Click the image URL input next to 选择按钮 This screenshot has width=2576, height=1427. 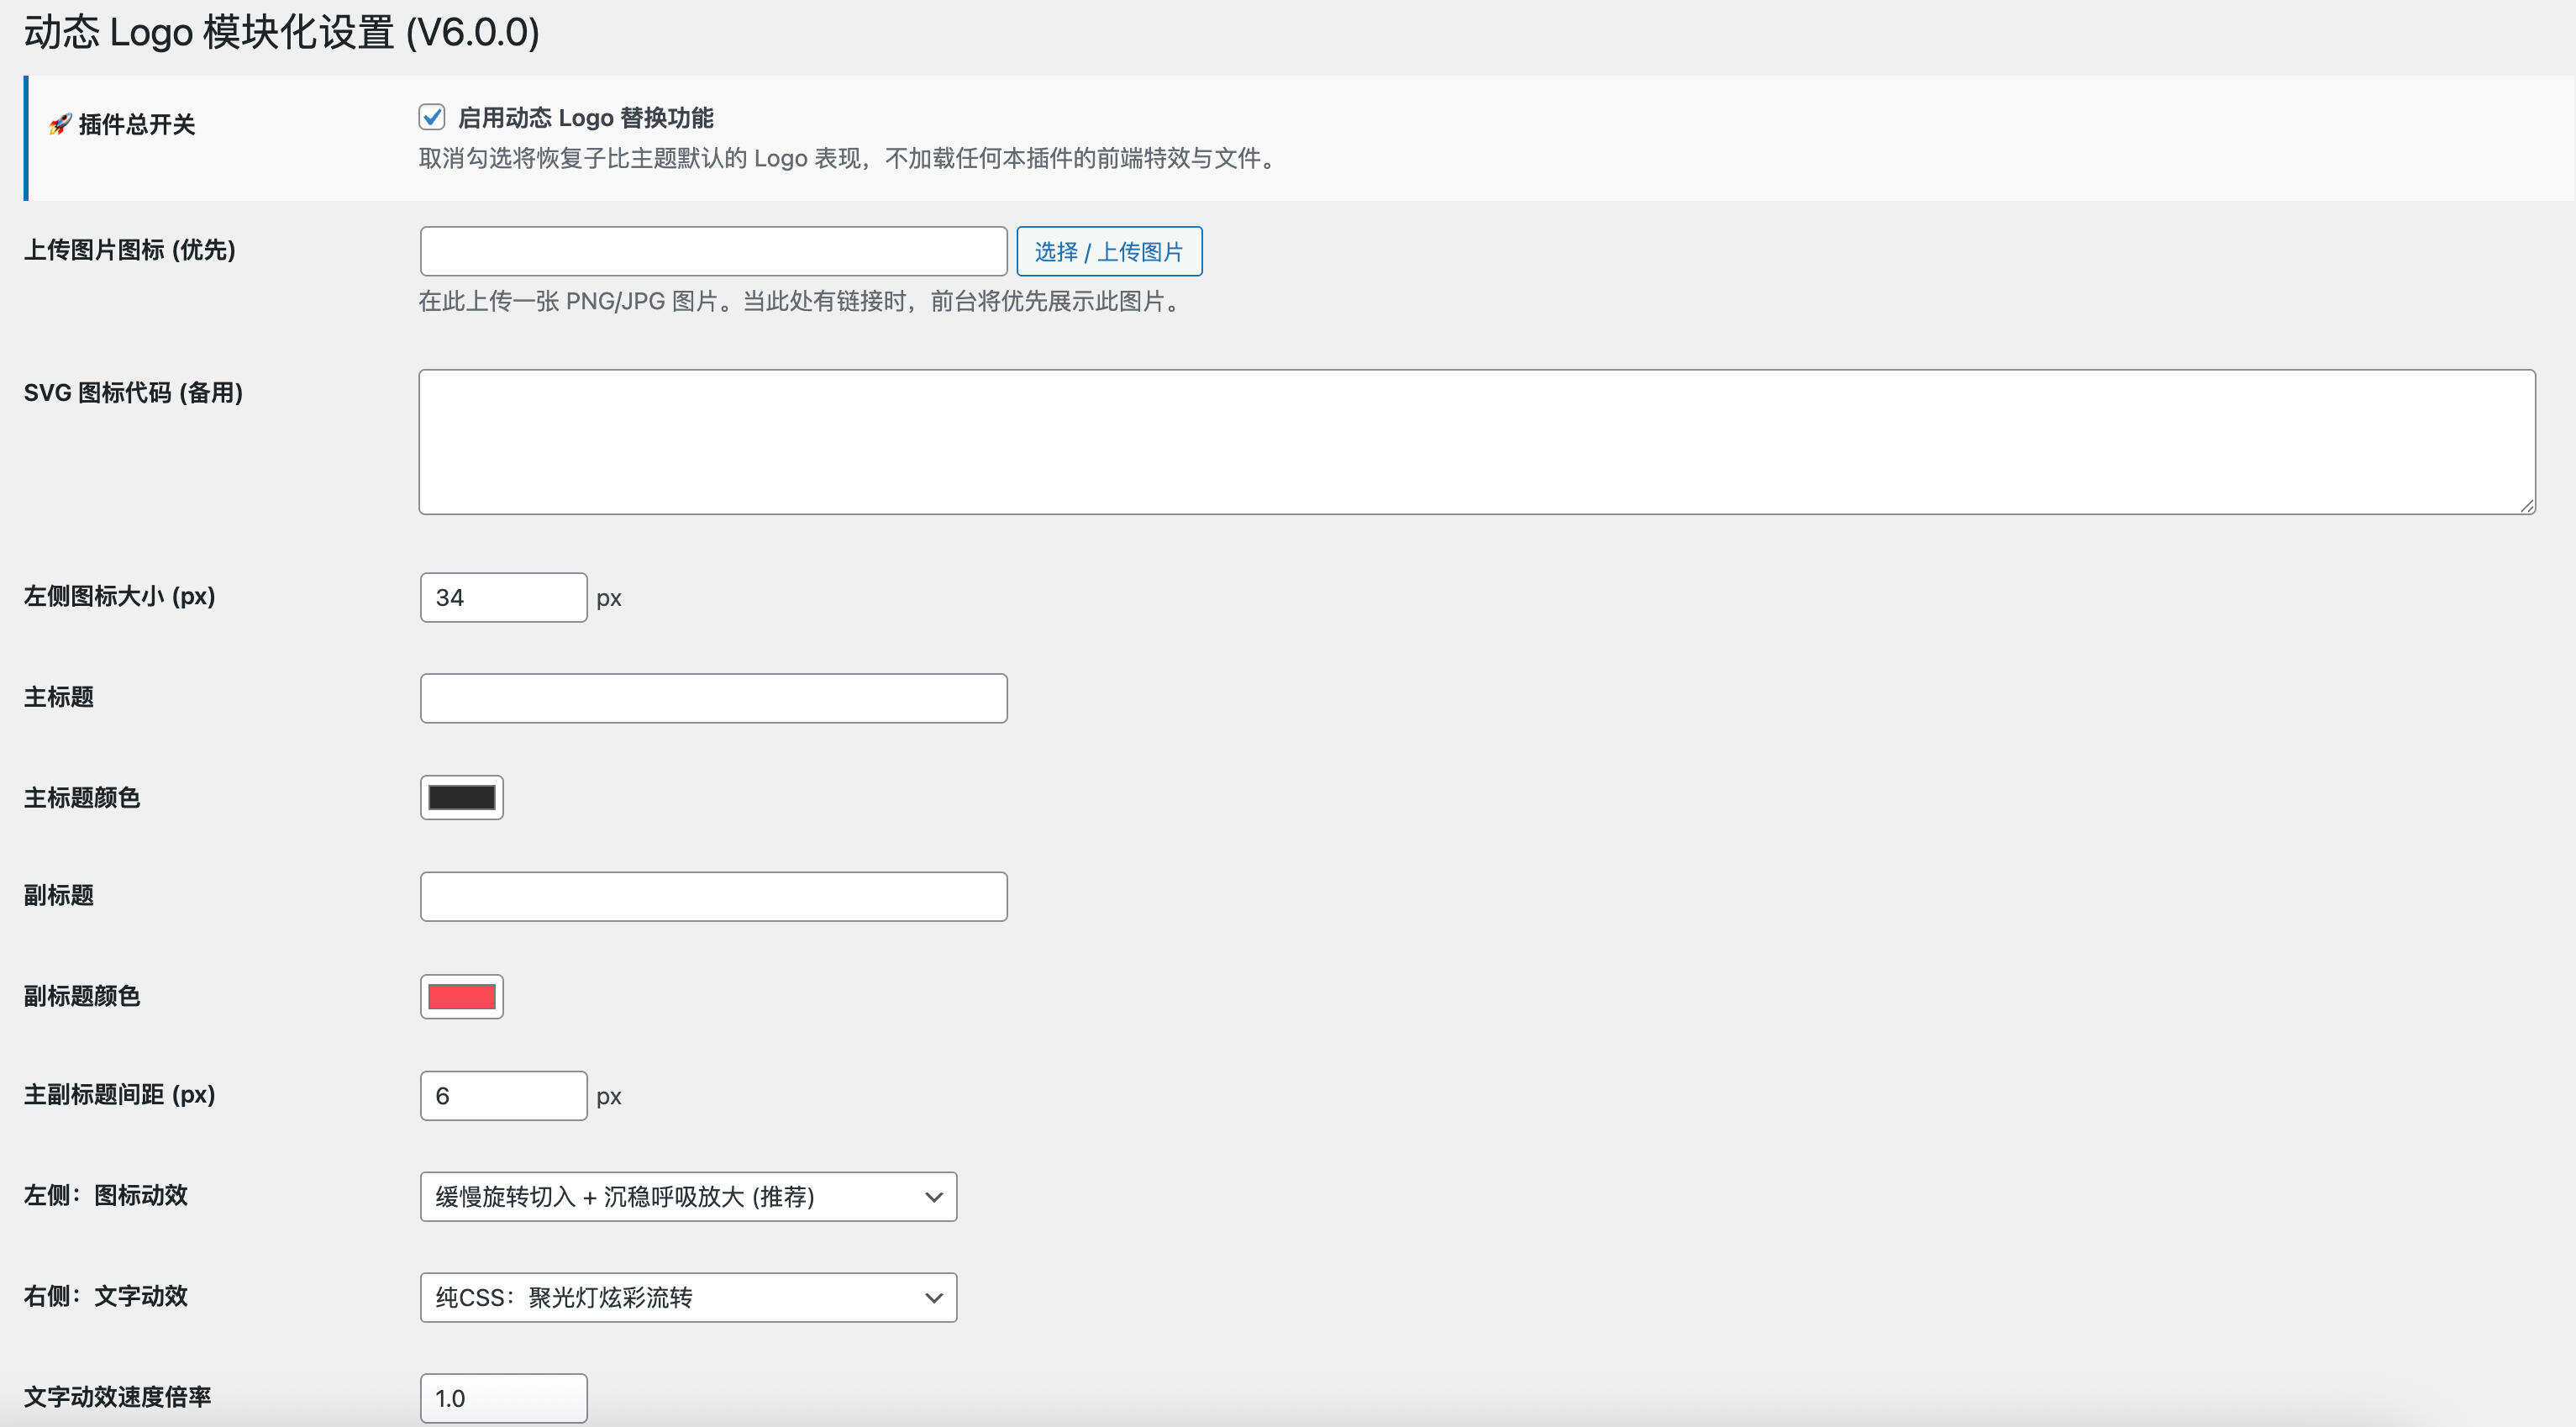(x=713, y=251)
